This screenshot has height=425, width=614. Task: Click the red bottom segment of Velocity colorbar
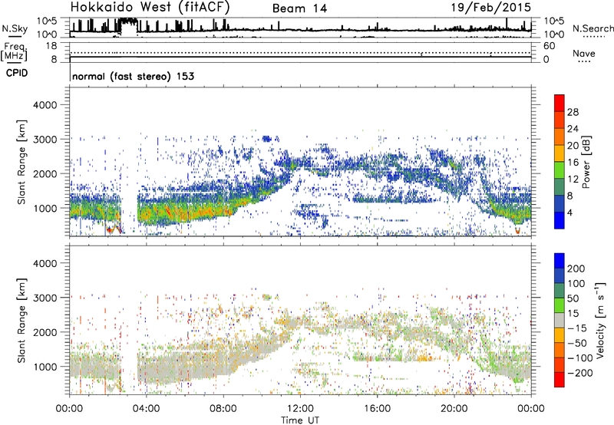pos(560,380)
